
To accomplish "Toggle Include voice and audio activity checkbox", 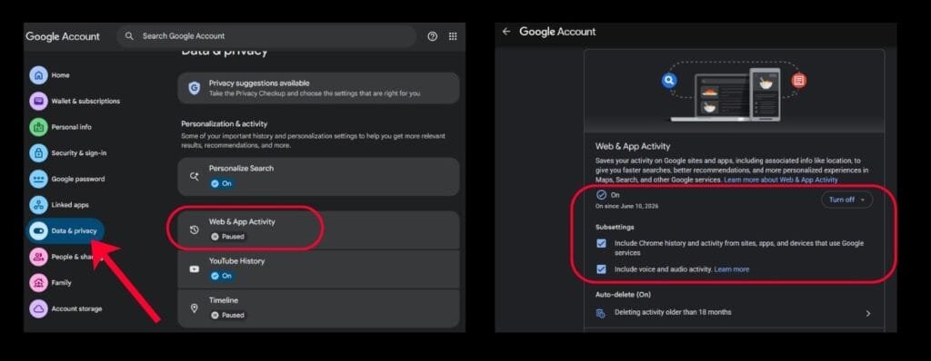I will (x=602, y=269).
